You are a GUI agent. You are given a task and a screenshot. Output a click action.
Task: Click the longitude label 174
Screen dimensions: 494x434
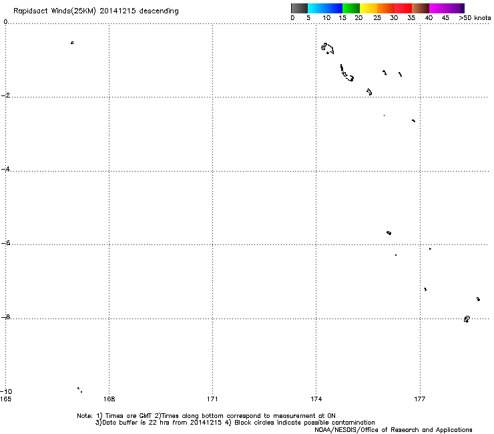coord(316,399)
